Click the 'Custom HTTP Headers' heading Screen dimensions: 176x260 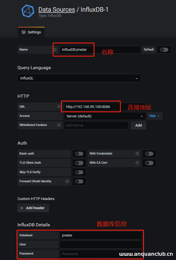pyautogui.click(x=36, y=199)
